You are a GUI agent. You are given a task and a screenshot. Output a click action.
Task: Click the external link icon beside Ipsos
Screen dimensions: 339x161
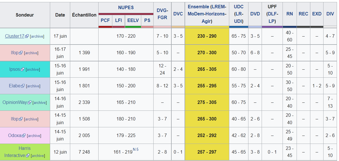pyautogui.click(x=23, y=69)
